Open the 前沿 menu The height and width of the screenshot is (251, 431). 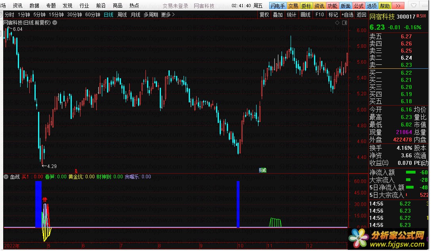point(101,6)
